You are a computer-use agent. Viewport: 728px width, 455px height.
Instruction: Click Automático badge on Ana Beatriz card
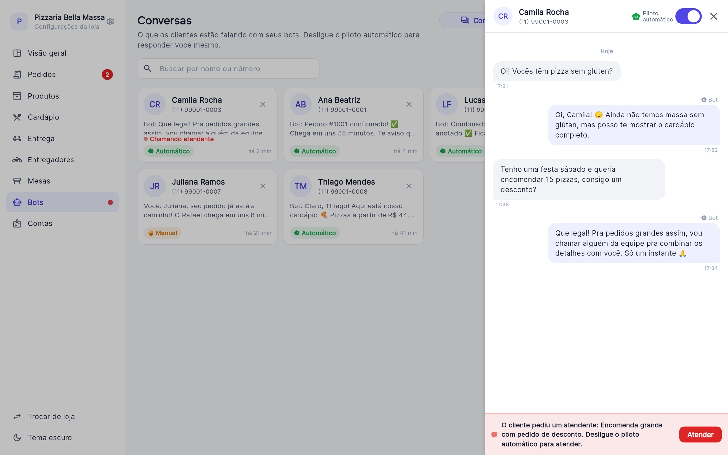pos(315,151)
